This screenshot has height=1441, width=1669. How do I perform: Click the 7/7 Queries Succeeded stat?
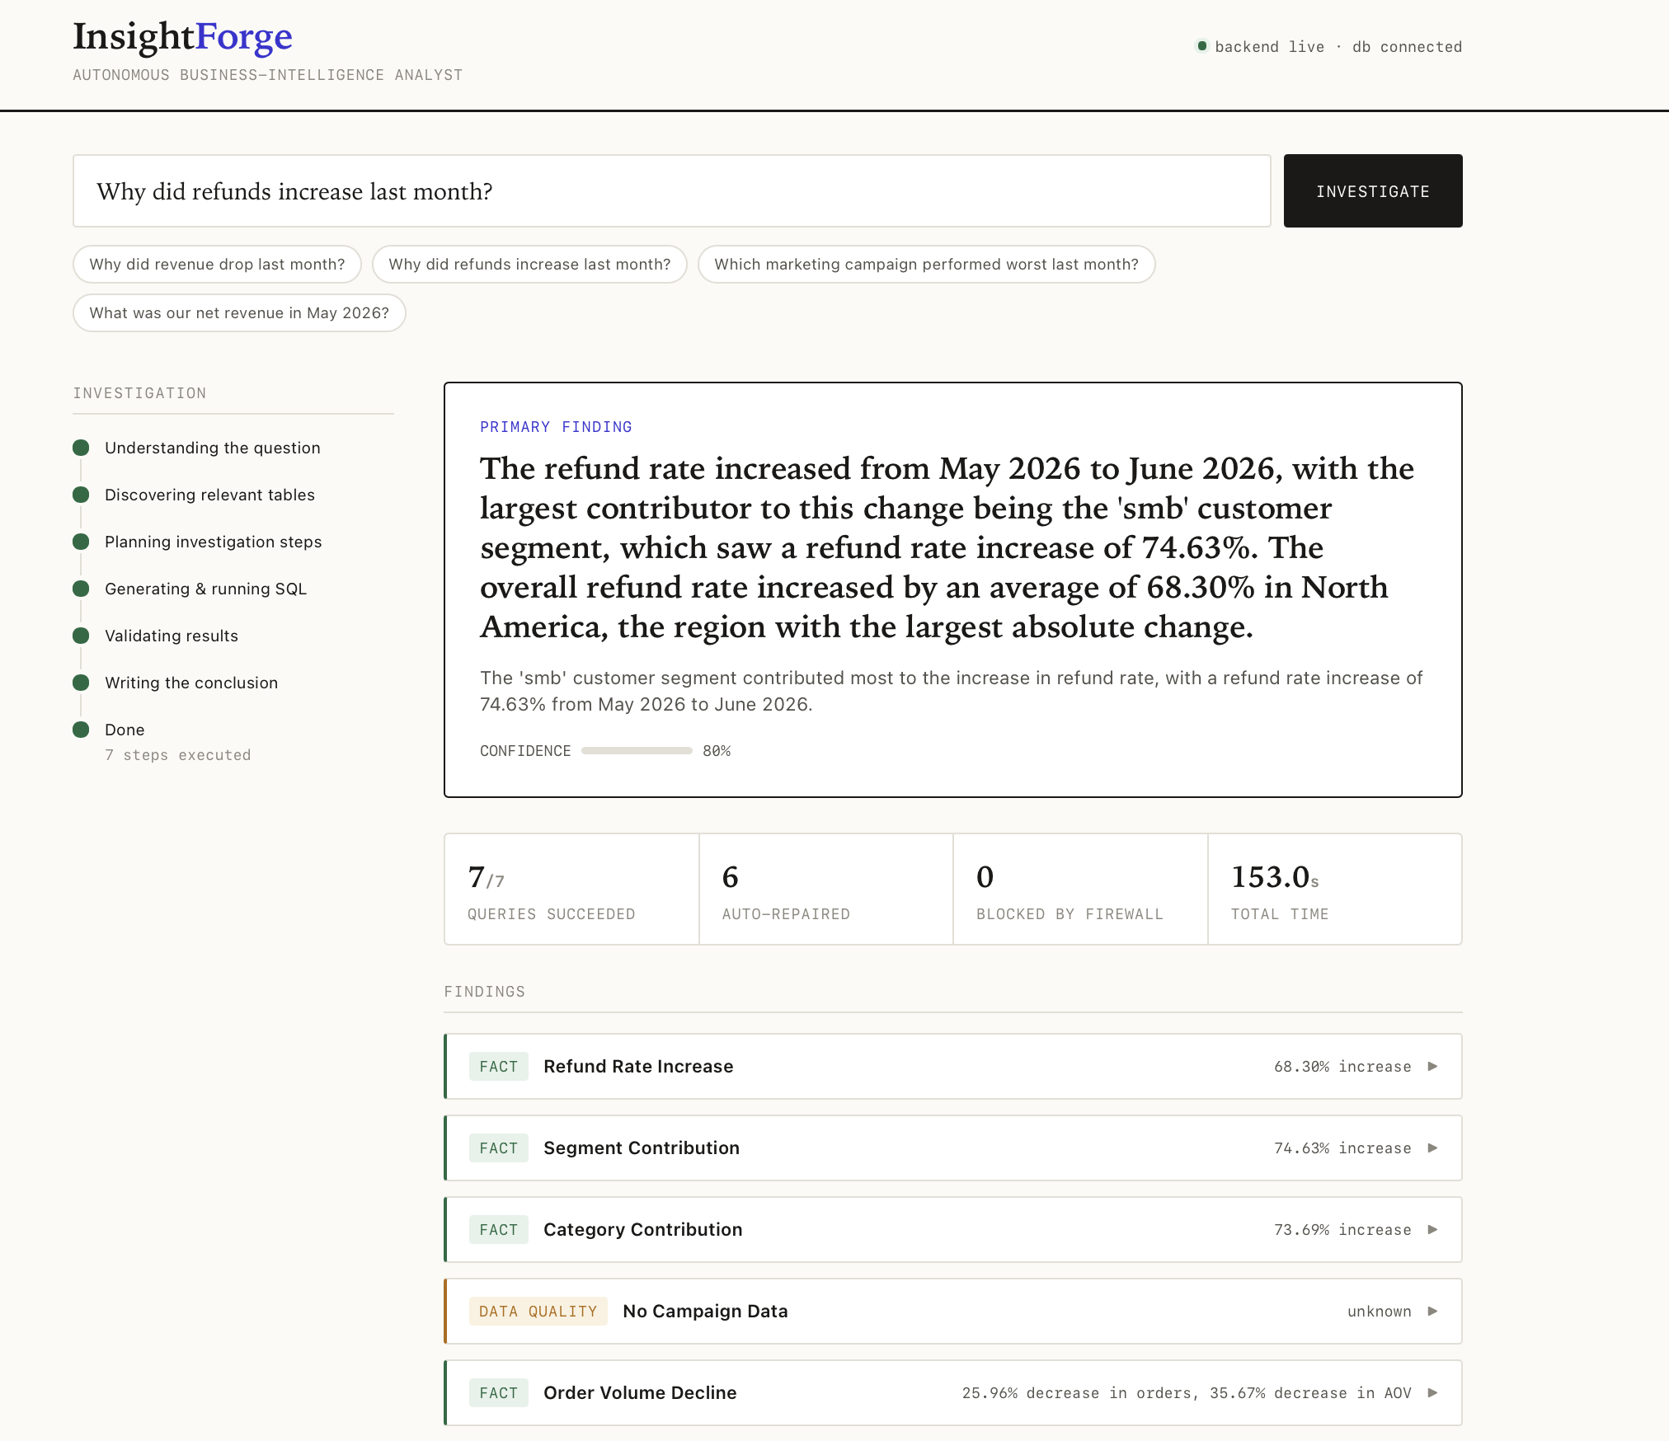pyautogui.click(x=571, y=889)
